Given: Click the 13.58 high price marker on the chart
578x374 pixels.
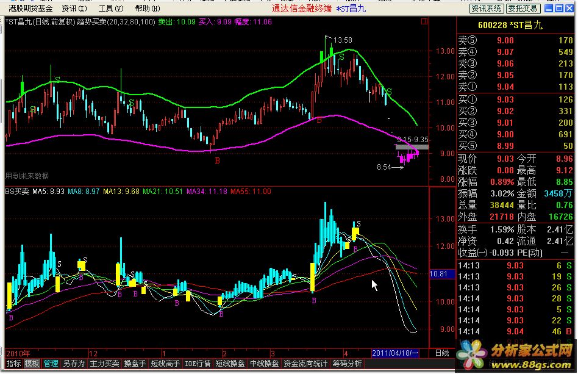Looking at the screenshot, I should pyautogui.click(x=343, y=40).
